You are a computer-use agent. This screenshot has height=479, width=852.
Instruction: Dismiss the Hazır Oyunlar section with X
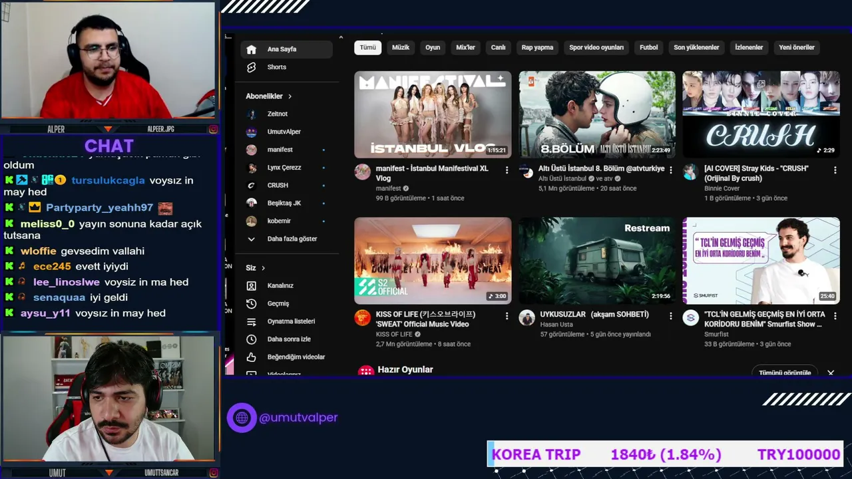click(x=831, y=373)
